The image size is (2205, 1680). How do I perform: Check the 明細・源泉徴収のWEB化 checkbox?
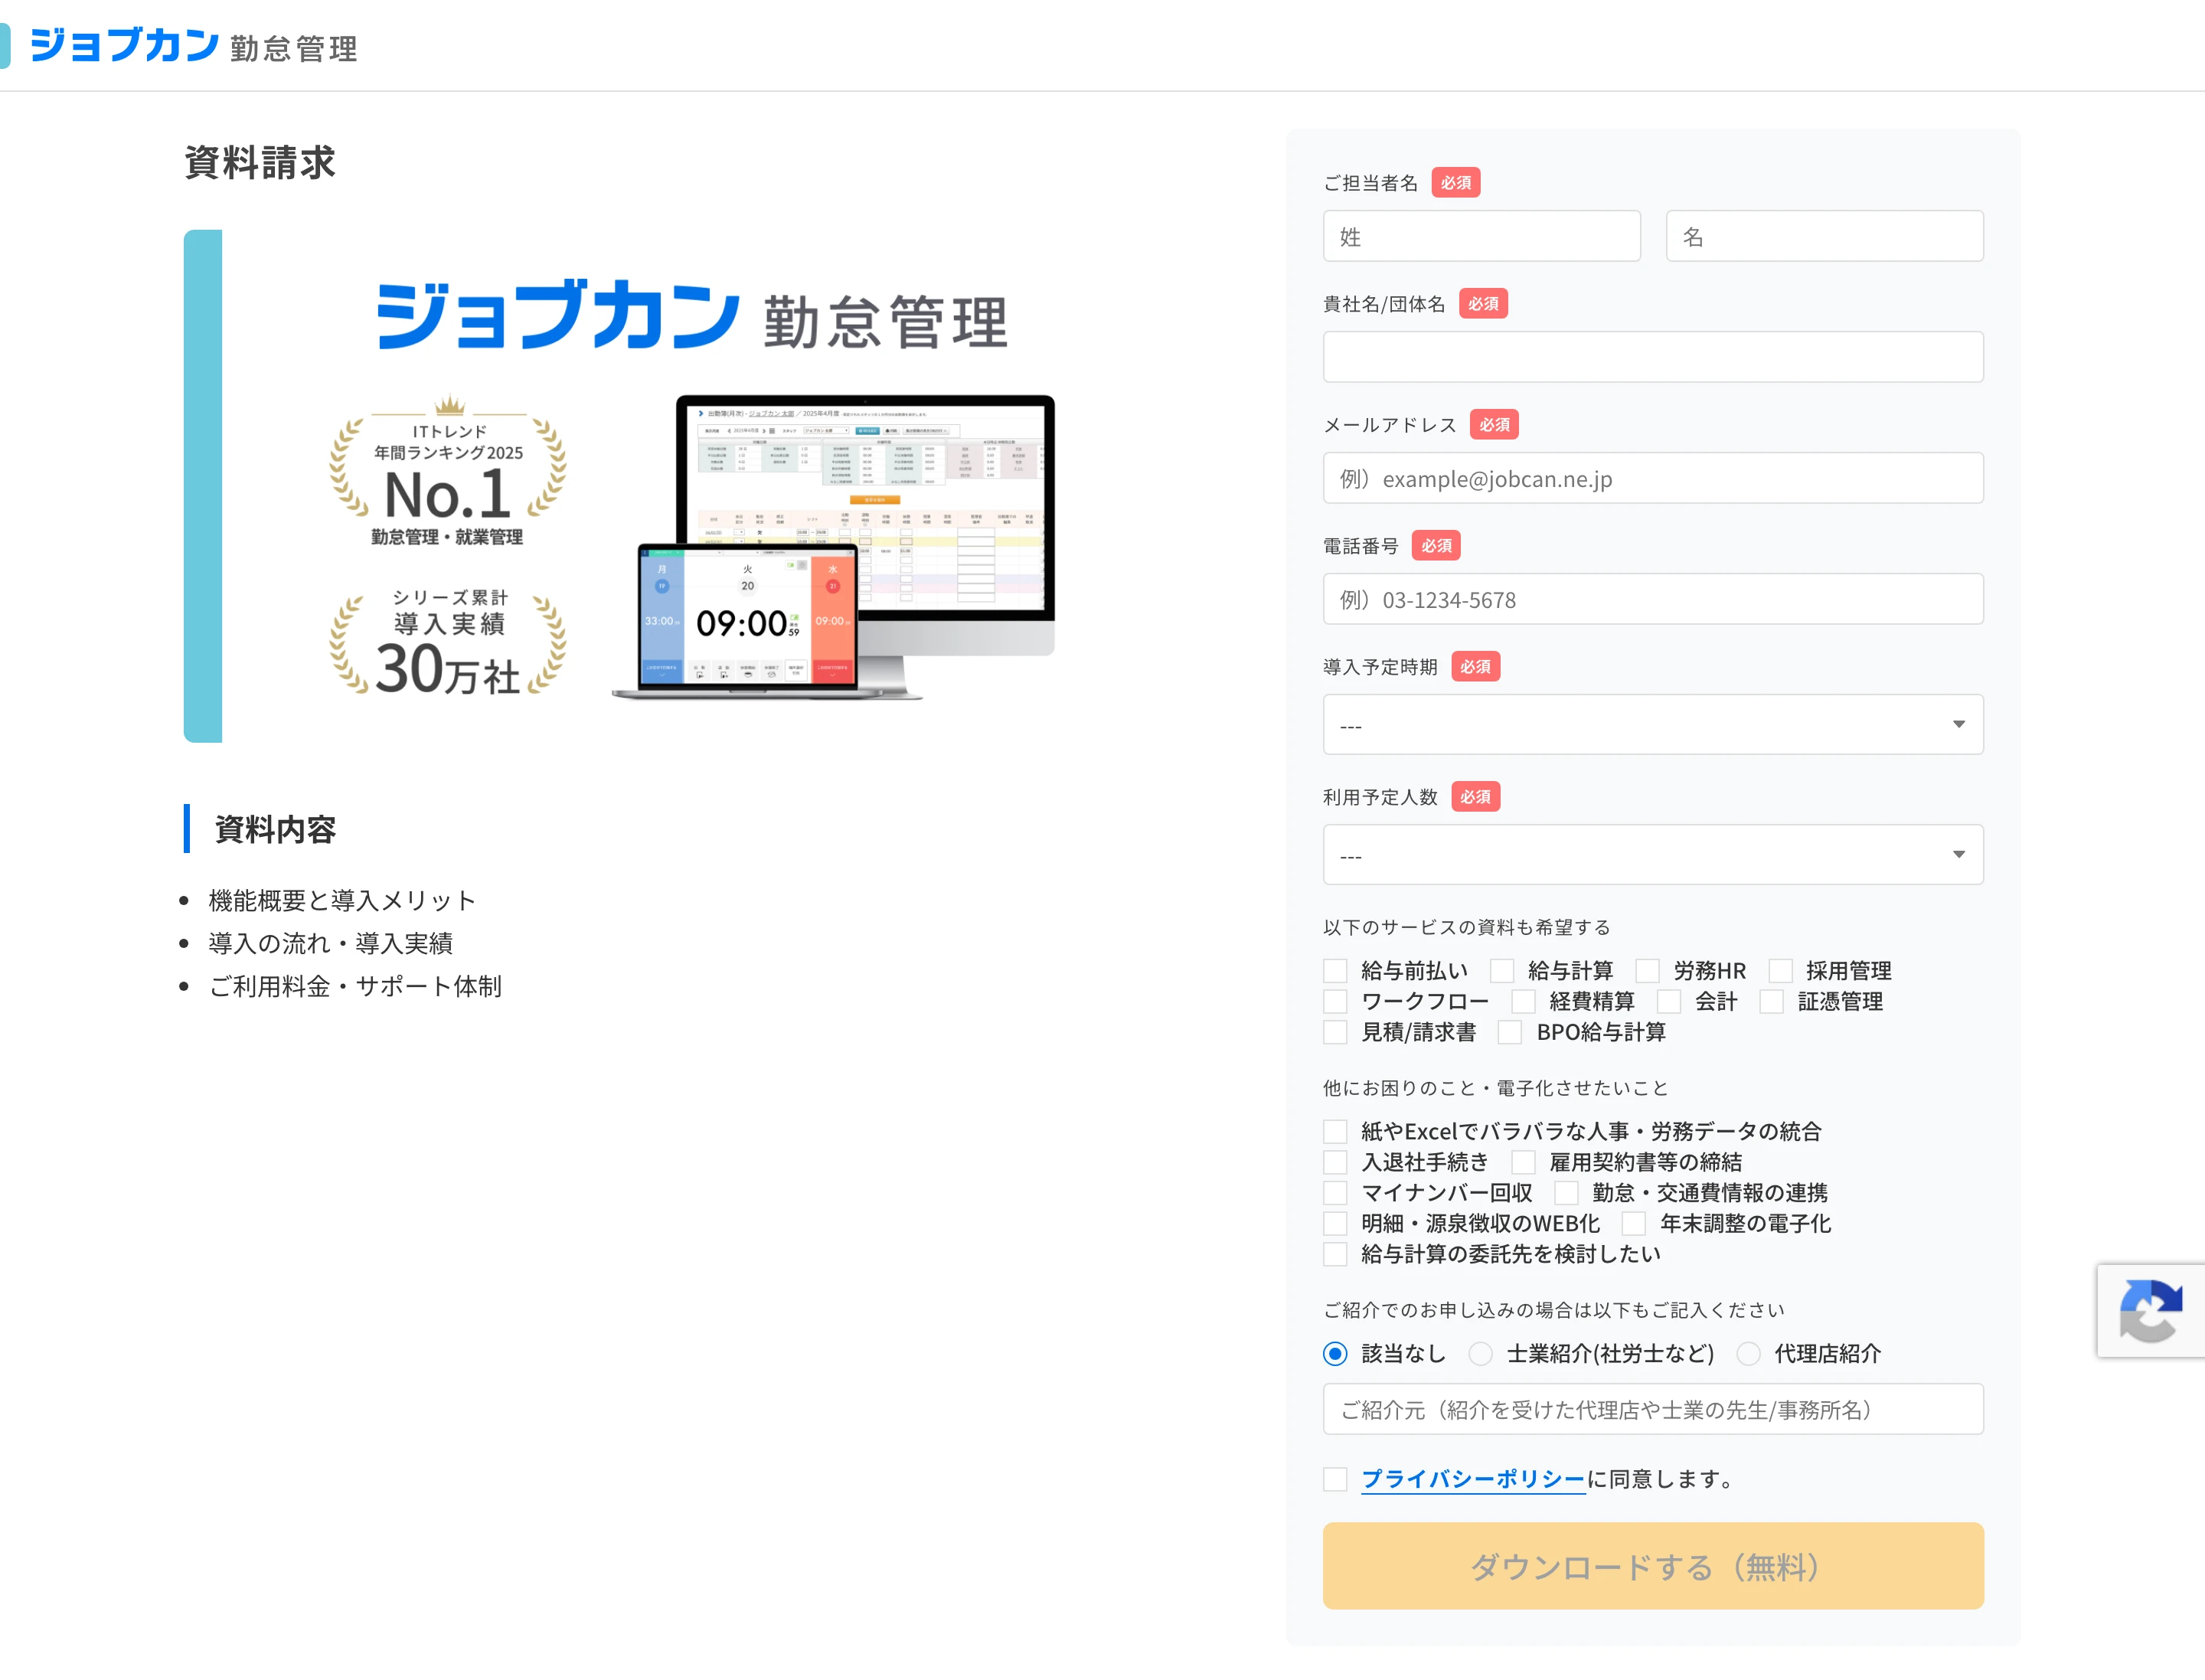pyautogui.click(x=1335, y=1224)
